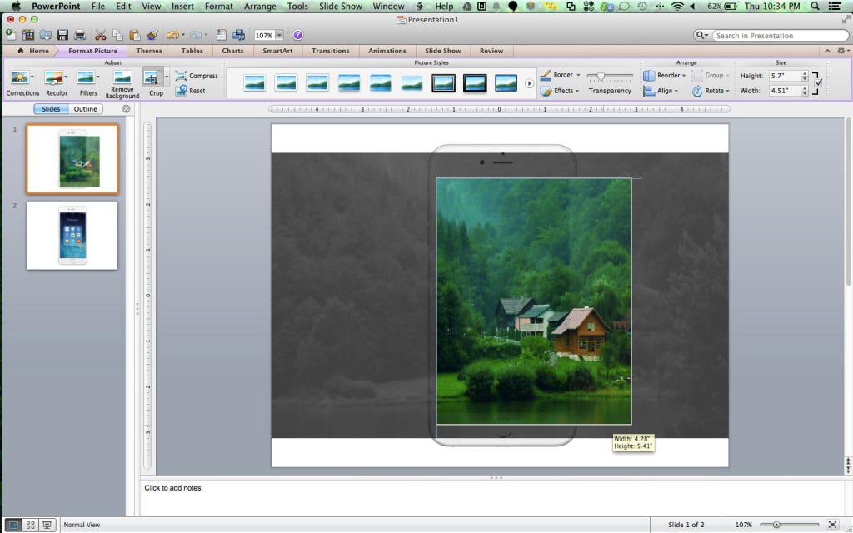Click the Width value field
This screenshot has height=533, width=853.
(x=785, y=91)
